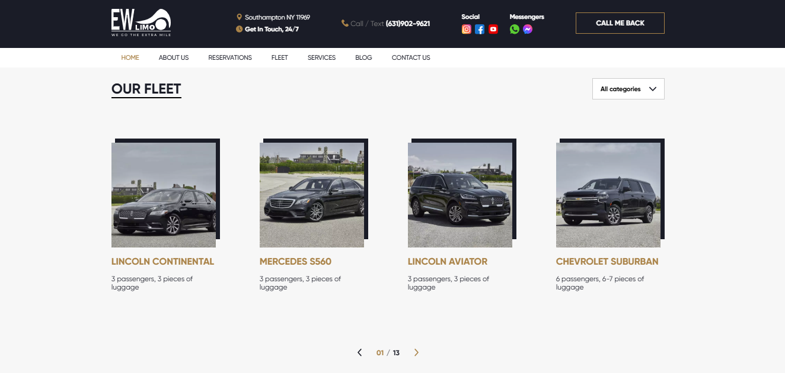785x373 pixels.
Task: Open the Lincoln Aviator title link
Action: point(448,261)
